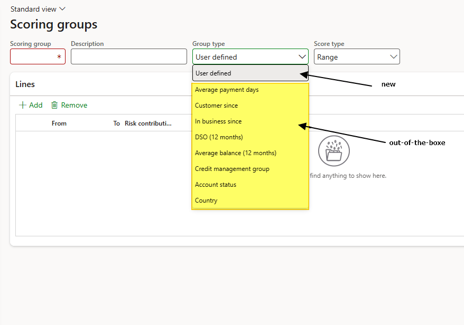Click the Description text field
Image resolution: width=464 pixels, height=325 pixels.
coord(128,57)
